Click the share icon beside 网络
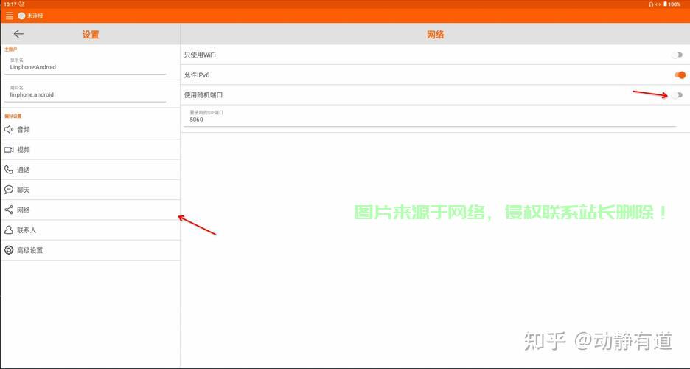 point(9,210)
